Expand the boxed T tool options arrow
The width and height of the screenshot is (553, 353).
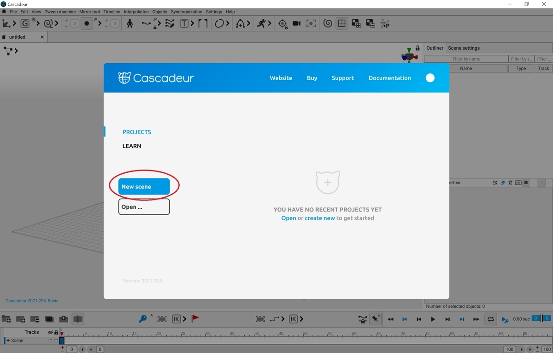click(x=192, y=23)
